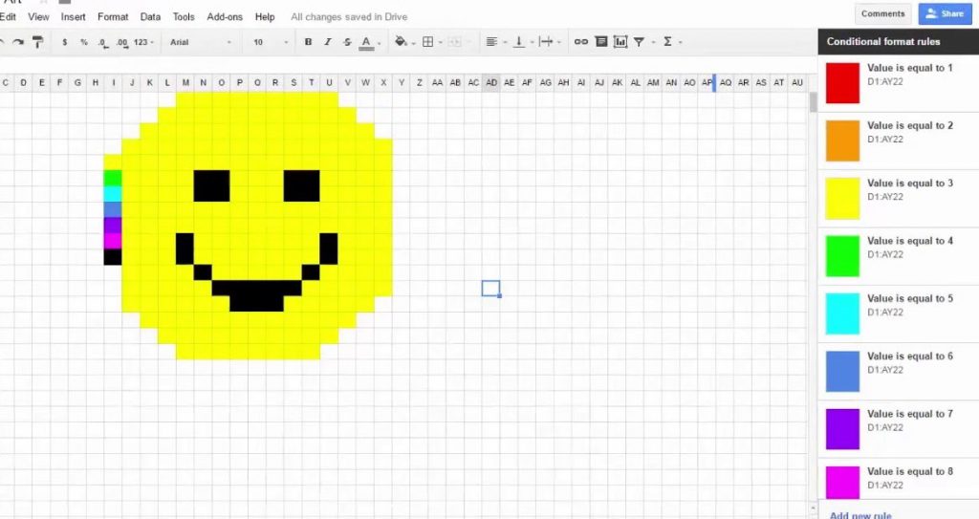This screenshot has width=979, height=519.
Task: Format as currency with dollar icon
Action: point(65,42)
